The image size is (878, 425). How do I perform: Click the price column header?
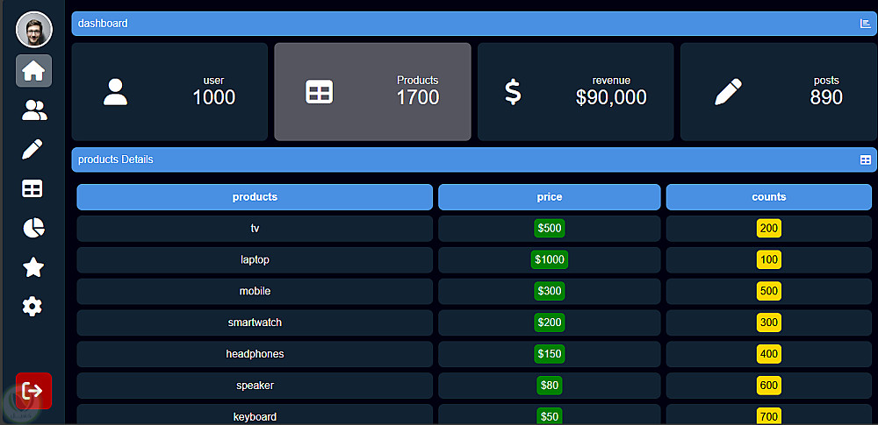coord(550,197)
